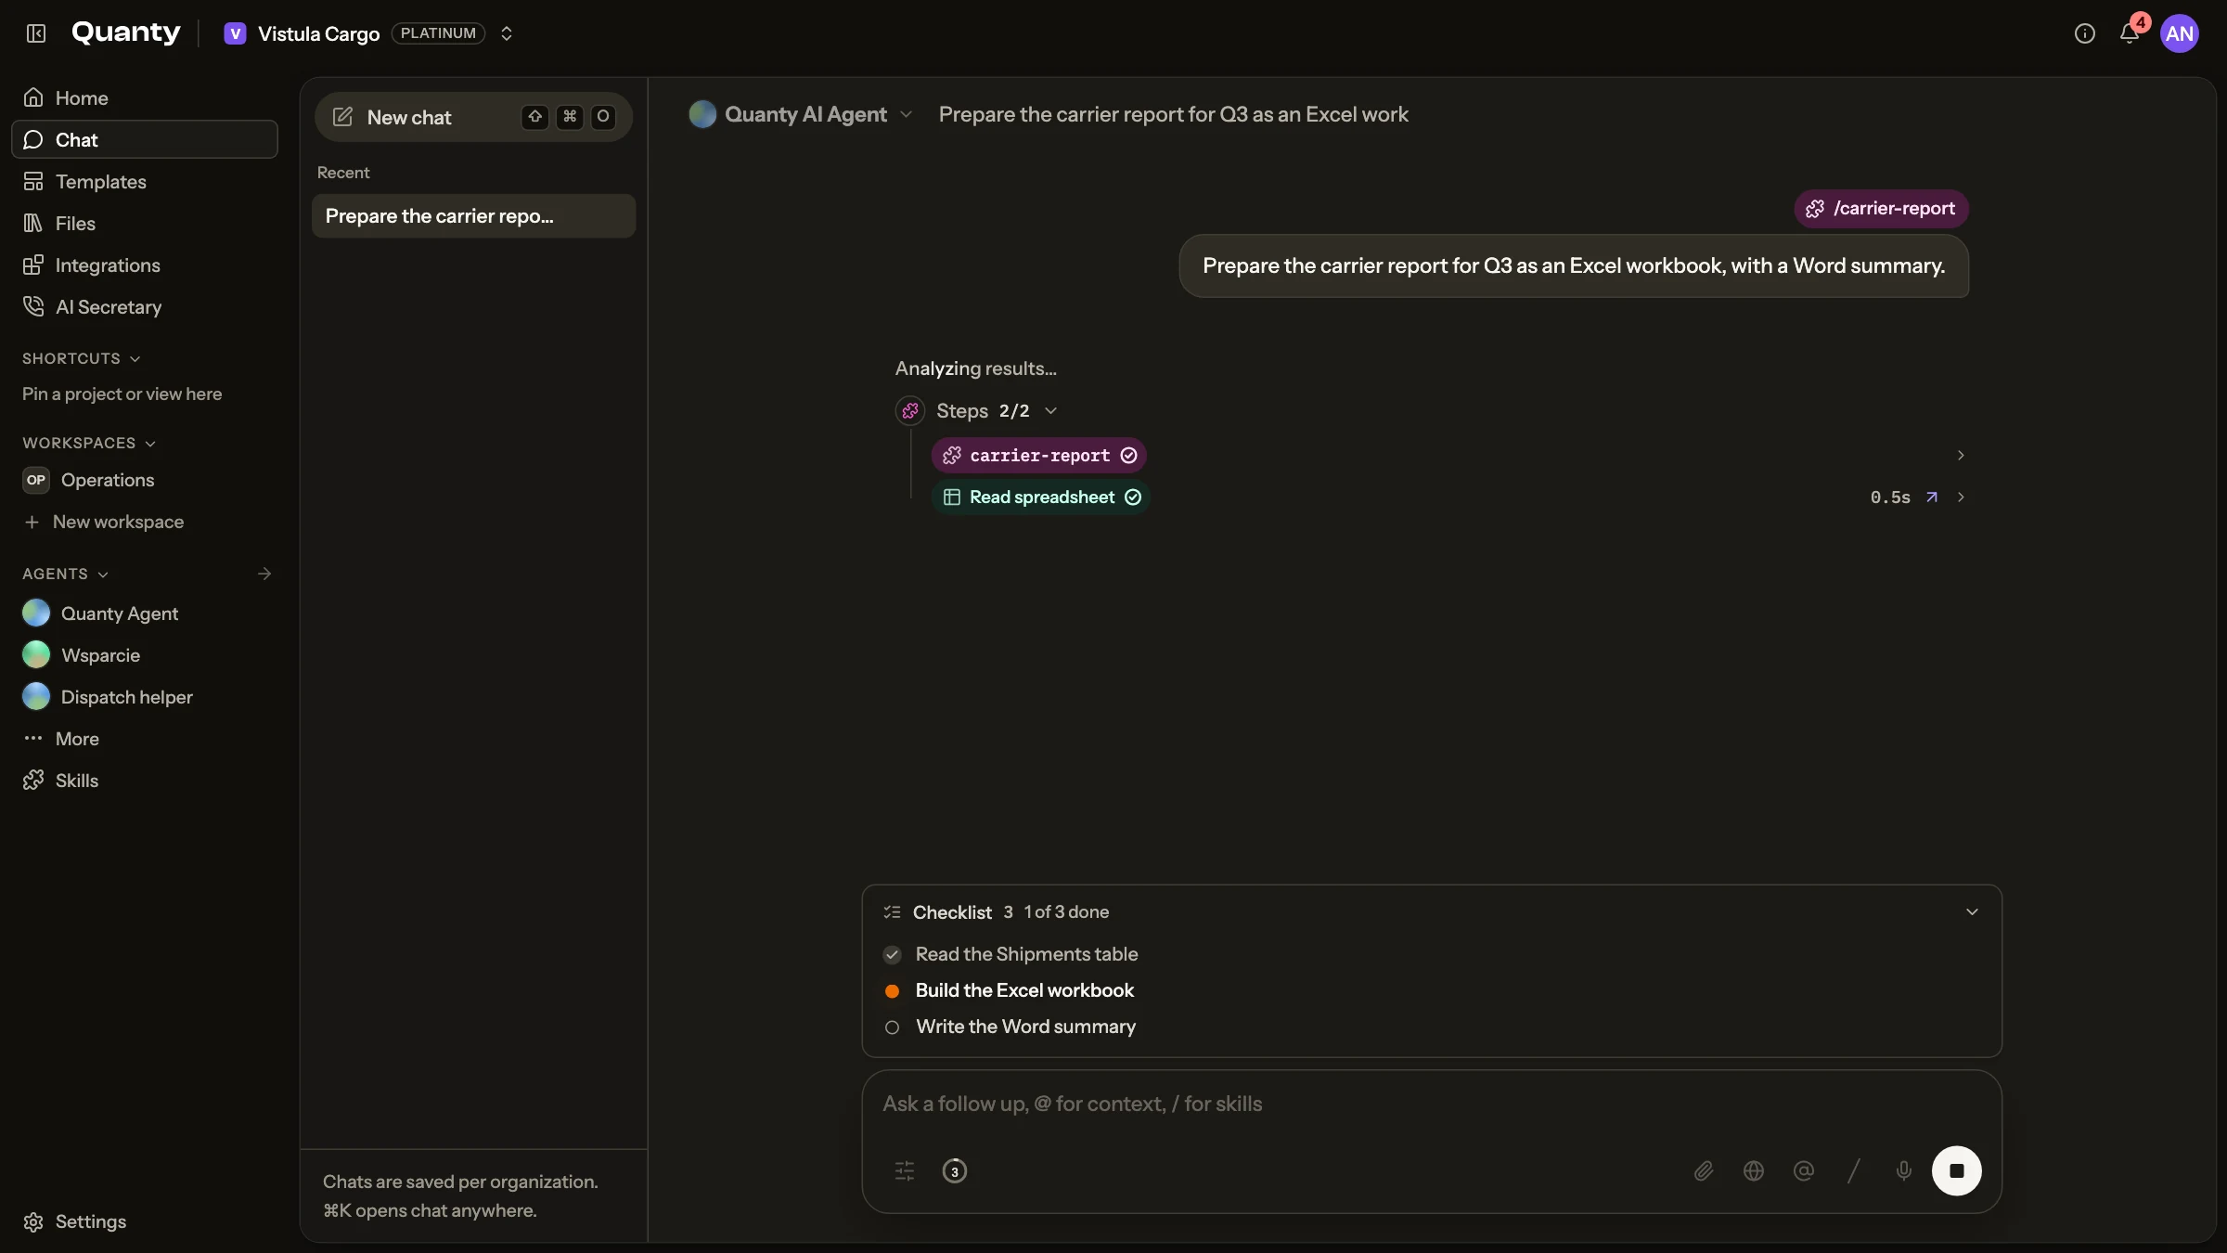Start voice input with microphone icon
This screenshot has height=1253, width=2227.
click(1903, 1170)
